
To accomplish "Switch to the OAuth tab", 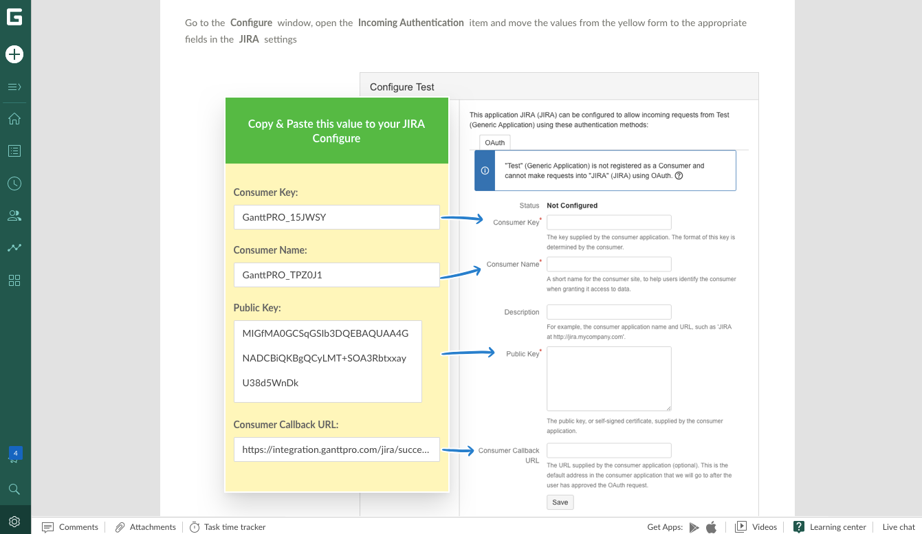I will coord(494,142).
